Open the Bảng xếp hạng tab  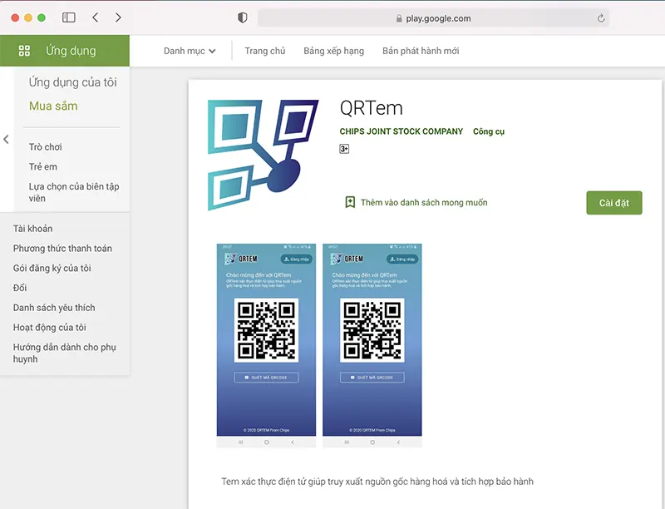coord(334,51)
